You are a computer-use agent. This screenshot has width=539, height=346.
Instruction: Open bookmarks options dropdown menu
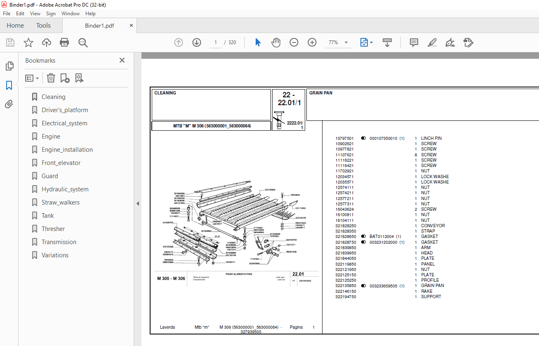pos(32,78)
